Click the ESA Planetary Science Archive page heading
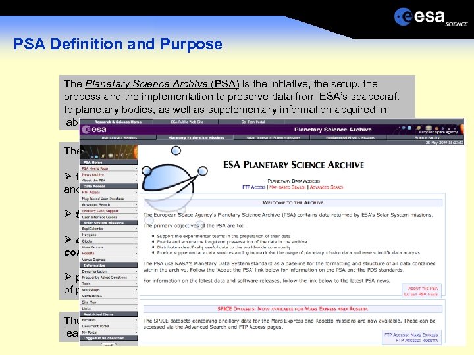The height and width of the screenshot is (355, 474). 293,165
